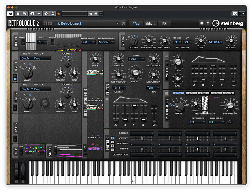Select Matrix page 2 button

tap(113, 142)
